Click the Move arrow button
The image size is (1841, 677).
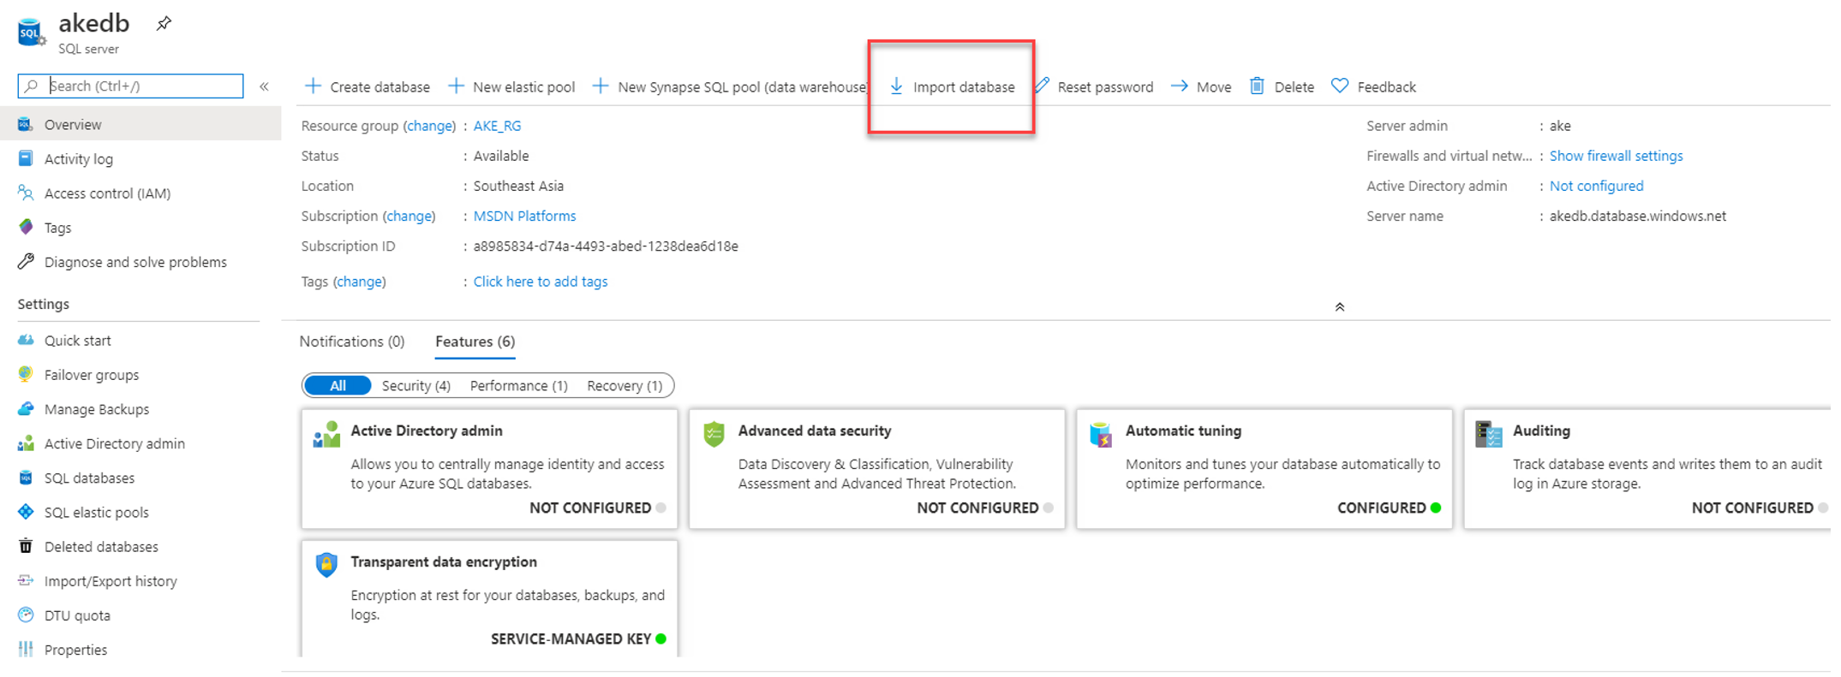1201,86
